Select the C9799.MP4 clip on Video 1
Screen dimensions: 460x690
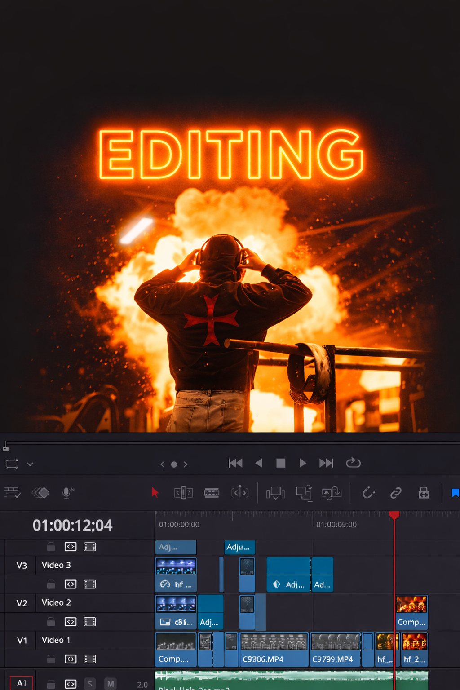click(x=335, y=650)
